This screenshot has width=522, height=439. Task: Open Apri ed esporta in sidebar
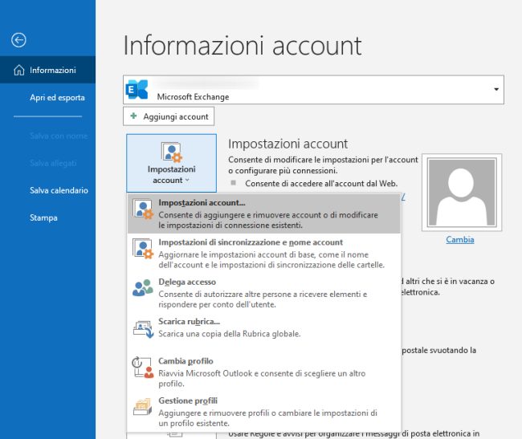(x=57, y=98)
